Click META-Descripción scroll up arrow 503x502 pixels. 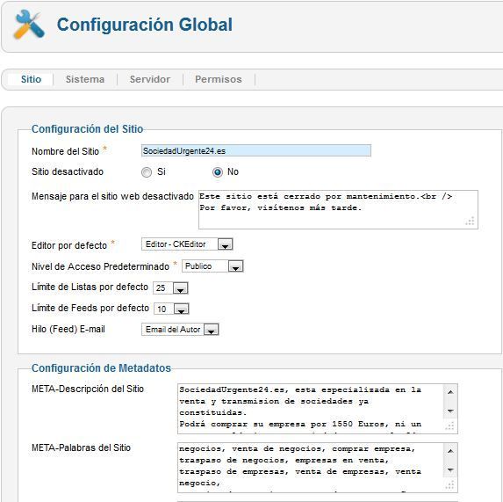[450, 392]
